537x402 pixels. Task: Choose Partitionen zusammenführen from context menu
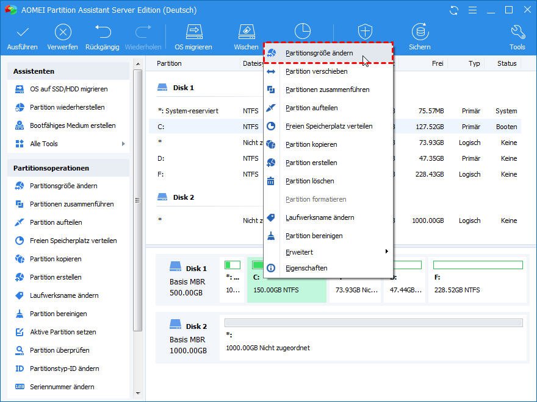(x=328, y=90)
